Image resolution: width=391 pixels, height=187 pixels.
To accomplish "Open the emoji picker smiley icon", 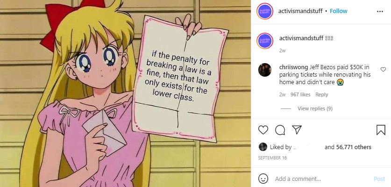I will point(263,179).
